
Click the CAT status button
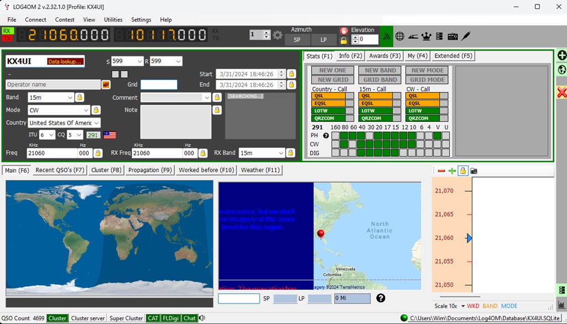[153, 318]
